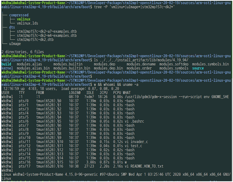Click 'pts/17' in the TTY column
Screen dimensions: 233x182
click(x=25, y=166)
